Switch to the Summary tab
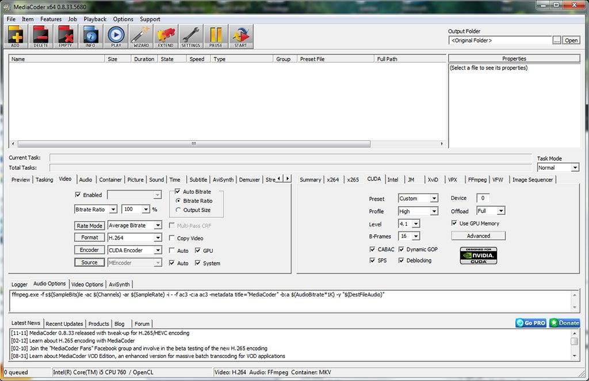589x381 pixels. [310, 180]
